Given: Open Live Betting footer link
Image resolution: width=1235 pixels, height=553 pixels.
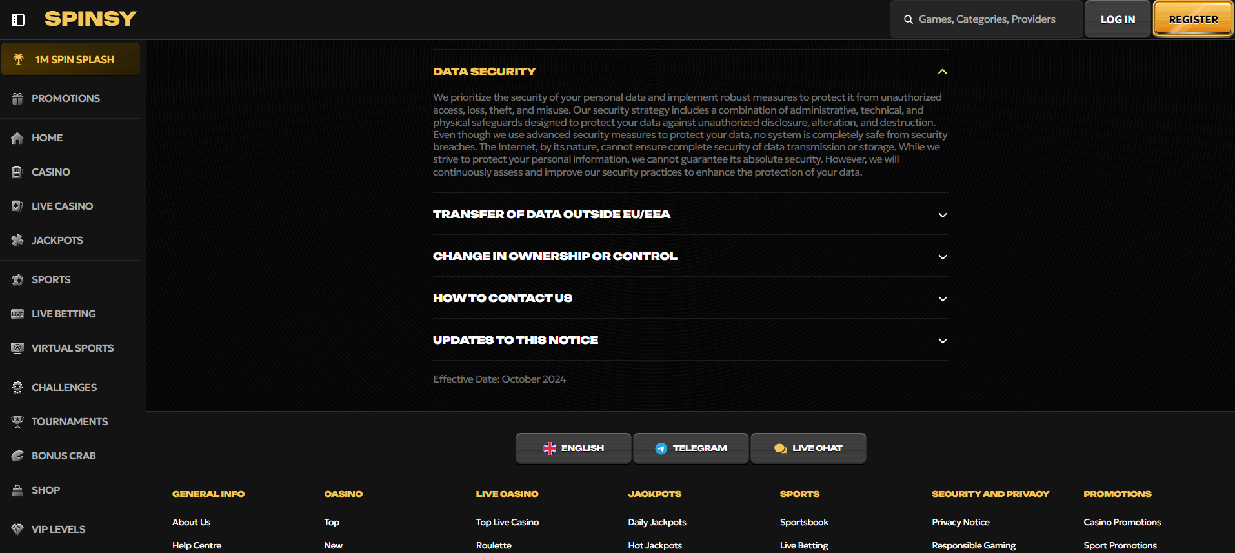Looking at the screenshot, I should (x=804, y=546).
